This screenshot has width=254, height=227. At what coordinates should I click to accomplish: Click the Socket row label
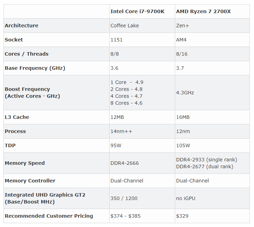tap(14, 40)
